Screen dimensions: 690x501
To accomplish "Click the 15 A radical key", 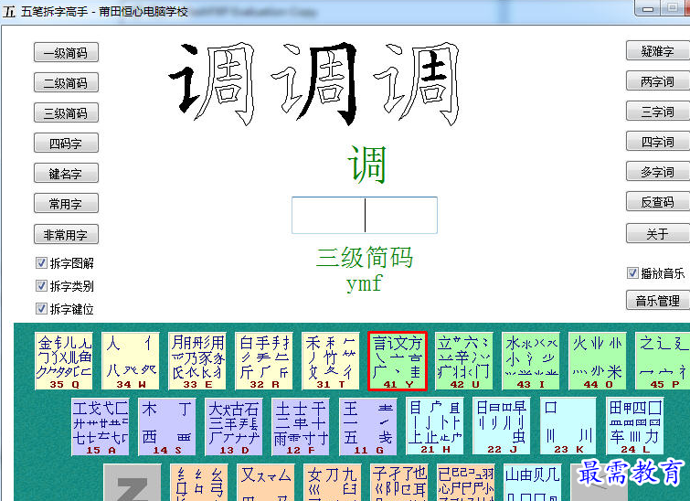I will (x=101, y=427).
